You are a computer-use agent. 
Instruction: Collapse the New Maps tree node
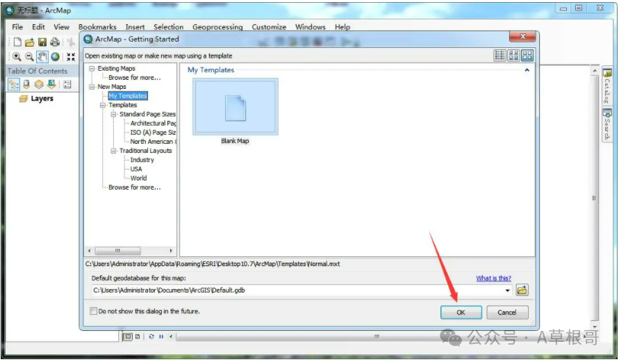tap(92, 87)
